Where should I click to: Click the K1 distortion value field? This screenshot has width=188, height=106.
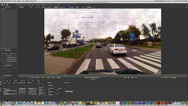(52, 92)
